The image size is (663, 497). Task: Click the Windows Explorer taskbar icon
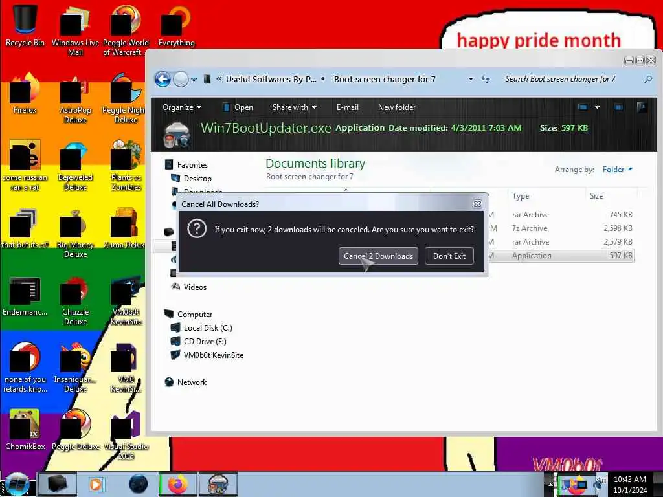point(57,484)
